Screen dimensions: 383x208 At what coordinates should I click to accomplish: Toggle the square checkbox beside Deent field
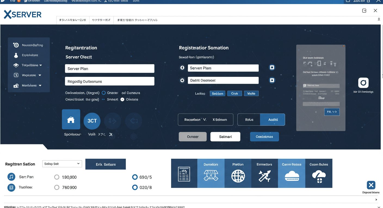[272, 80]
